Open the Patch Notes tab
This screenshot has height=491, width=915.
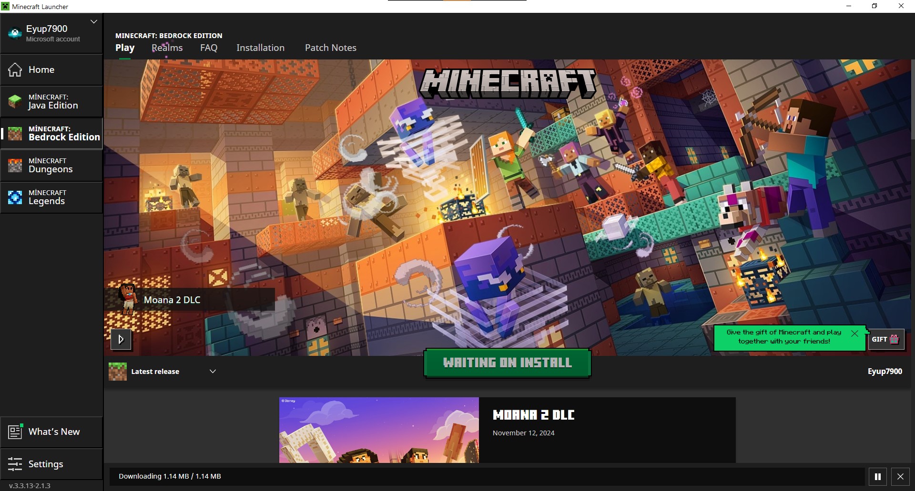pyautogui.click(x=330, y=48)
